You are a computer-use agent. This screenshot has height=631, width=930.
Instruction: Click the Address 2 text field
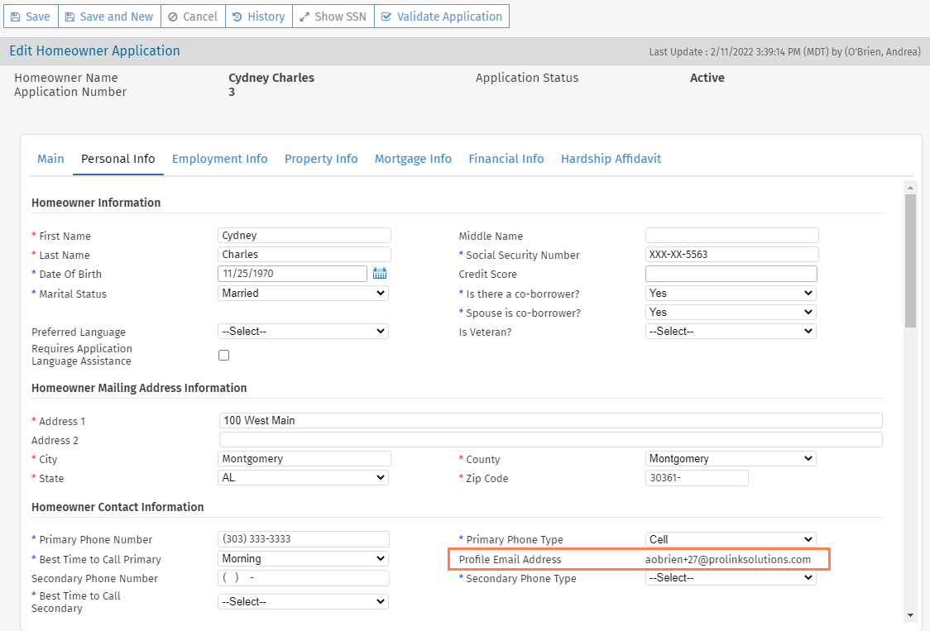click(550, 439)
